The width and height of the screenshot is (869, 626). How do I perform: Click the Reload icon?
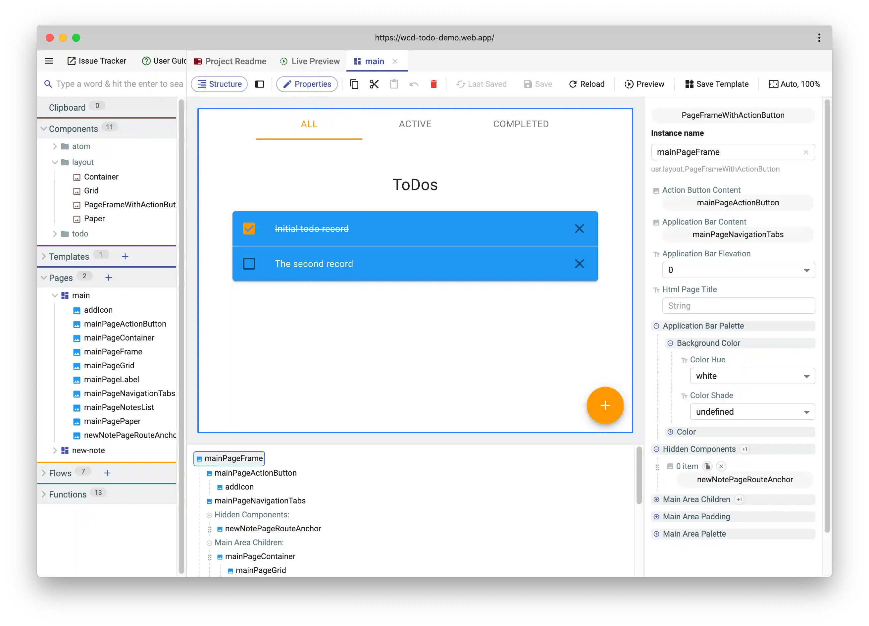(x=573, y=84)
